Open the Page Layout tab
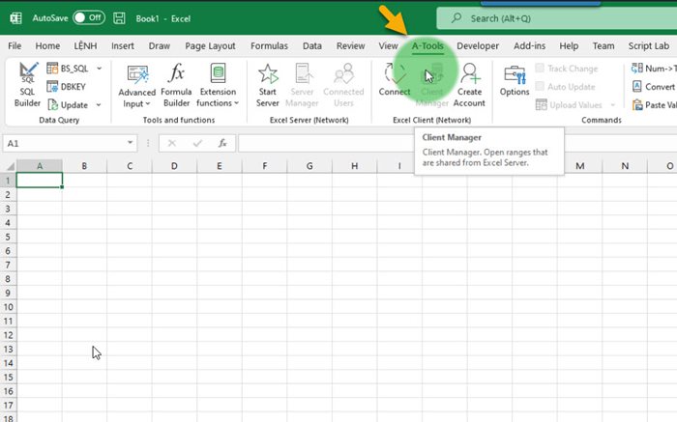This screenshot has height=422, width=677. click(210, 45)
